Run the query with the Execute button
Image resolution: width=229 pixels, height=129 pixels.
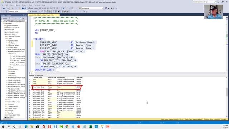33,11
